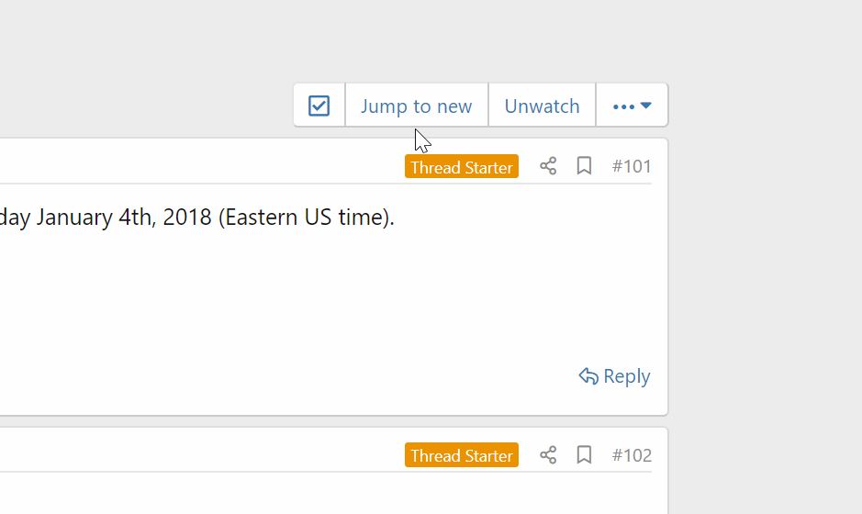Click the "(Eastern US time)" text in post #101
Viewport: 862px width, 514px height.
(x=306, y=218)
